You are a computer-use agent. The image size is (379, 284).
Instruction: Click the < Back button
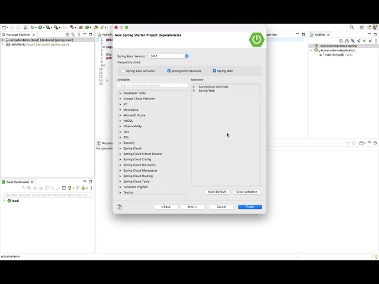[166, 206]
